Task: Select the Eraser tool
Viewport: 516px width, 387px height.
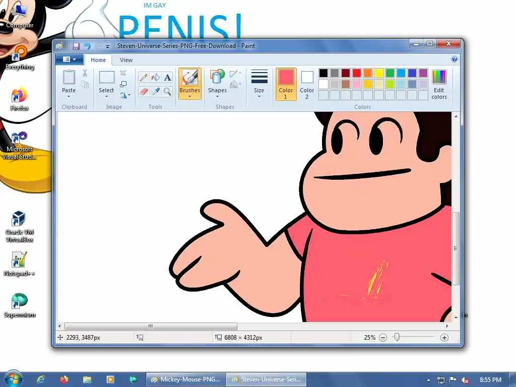Action: point(144,91)
